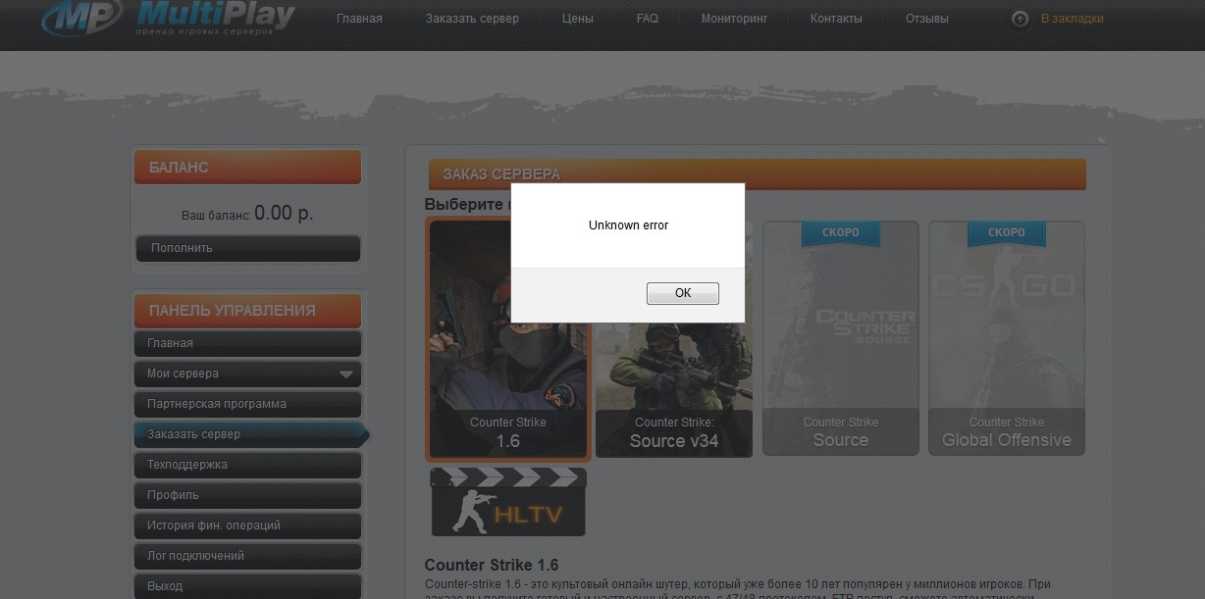Select the HLTV clapperboard icon
The width and height of the screenshot is (1205, 599).
click(x=508, y=502)
